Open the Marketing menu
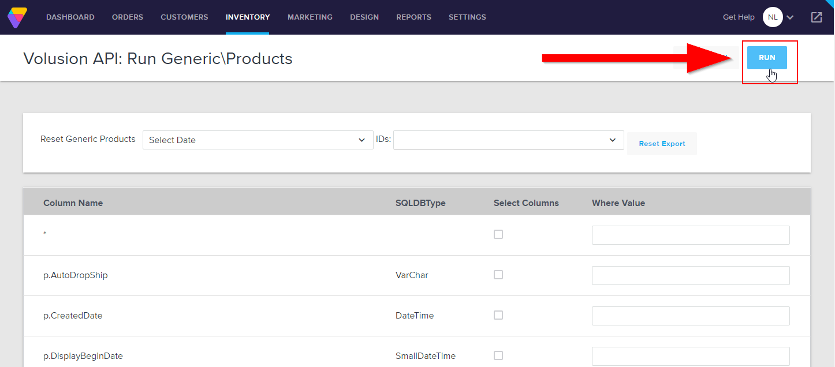835x367 pixels. (x=310, y=17)
